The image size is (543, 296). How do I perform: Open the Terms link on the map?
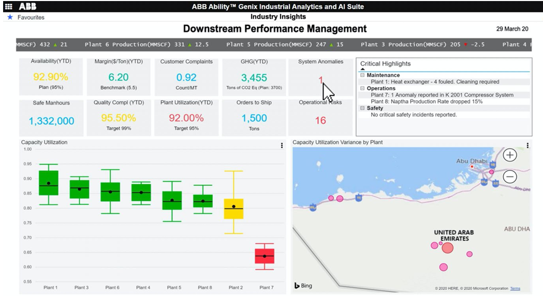(x=515, y=289)
